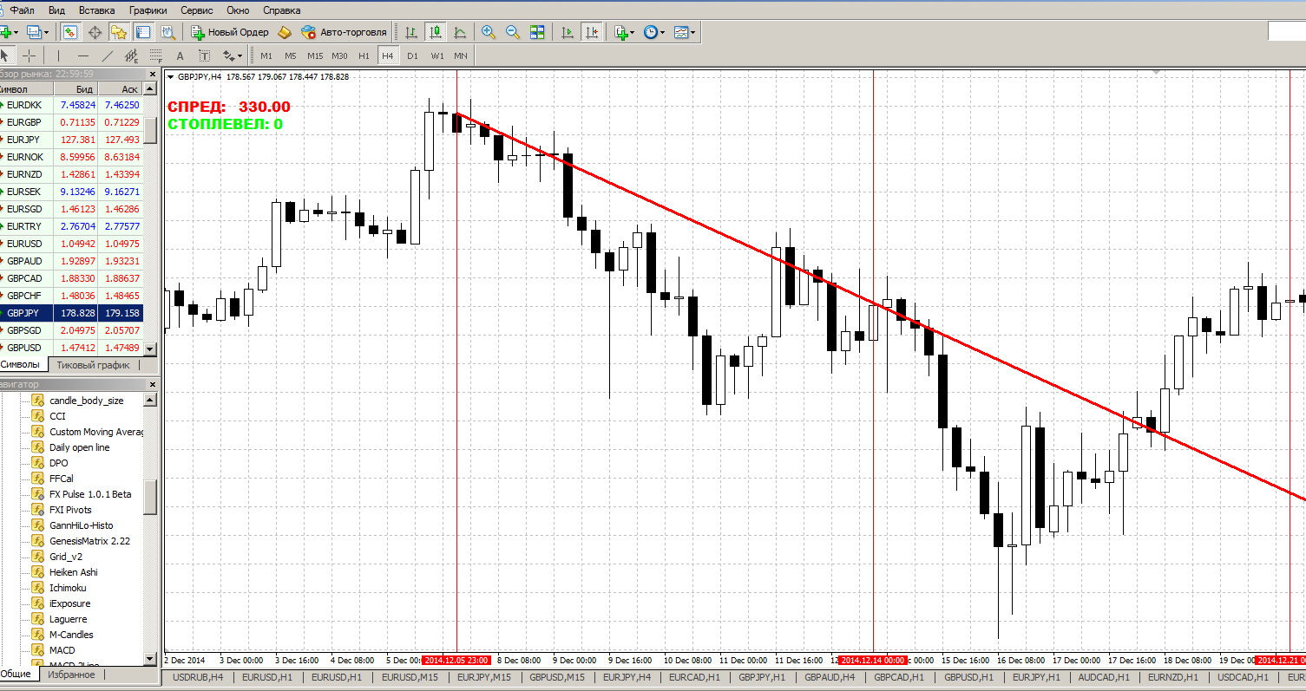
Task: Select the GBPCHF symbol row
Action: point(71,296)
